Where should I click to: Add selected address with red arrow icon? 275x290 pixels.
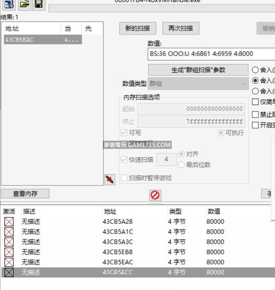coord(110,179)
